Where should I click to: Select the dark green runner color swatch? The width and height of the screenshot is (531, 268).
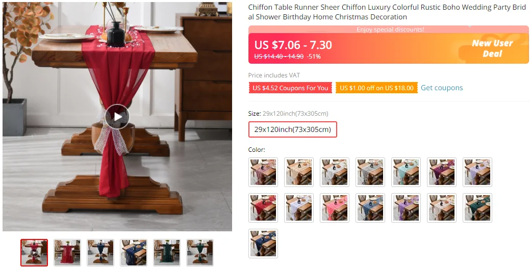pyautogui.click(x=477, y=208)
